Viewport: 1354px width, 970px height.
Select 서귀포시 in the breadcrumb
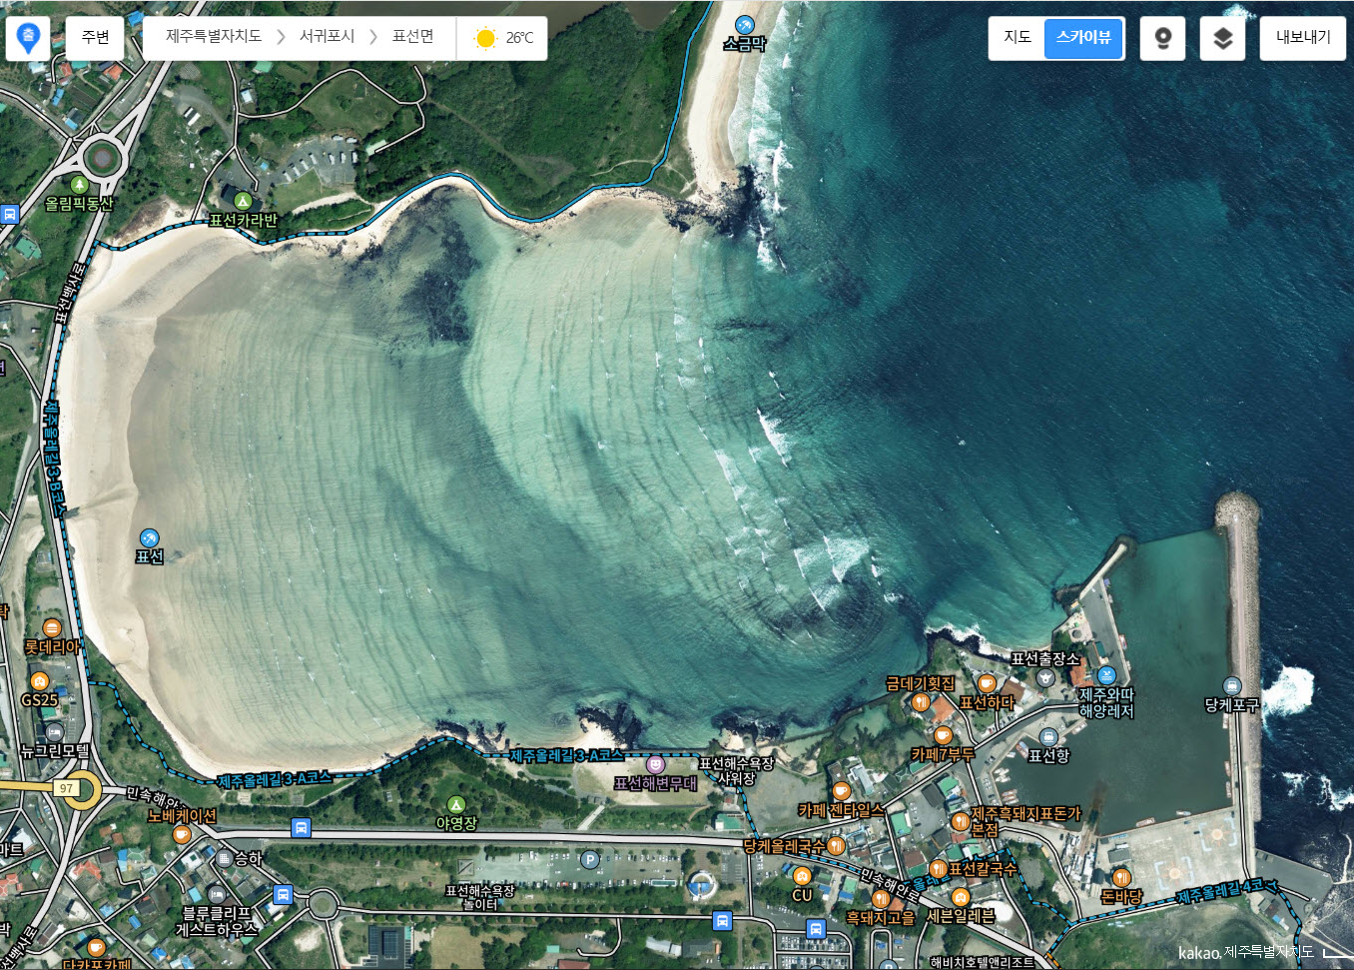coord(327,37)
